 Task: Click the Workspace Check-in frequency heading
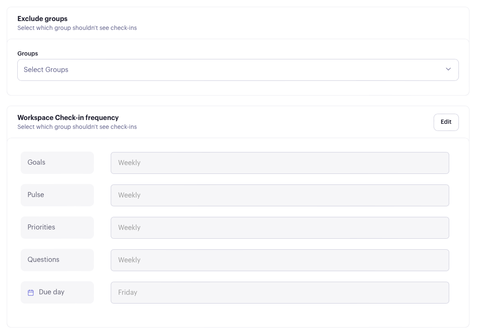[68, 117]
